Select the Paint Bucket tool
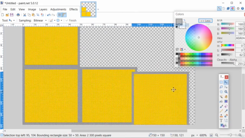The height and width of the screenshot is (138, 245). pos(221,101)
